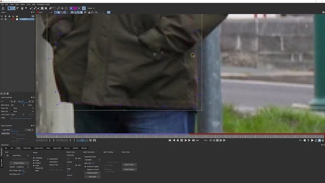Toggle the layer's tracking gear icon
The width and height of the screenshot is (325, 183).
pos(6,19)
